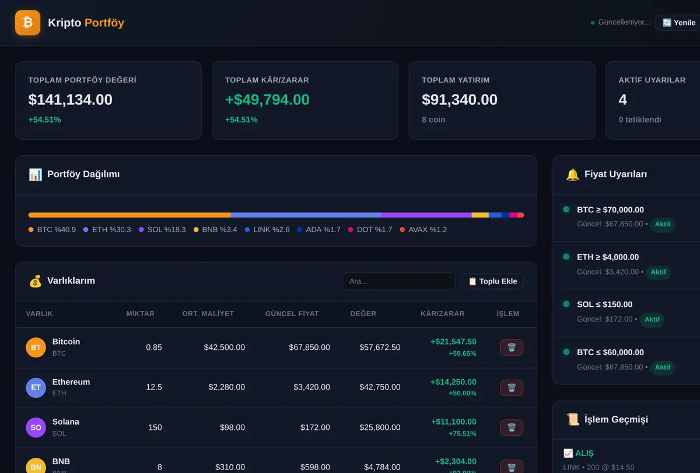Click the ORT. MALİYET column header
The height and width of the screenshot is (473, 700).
[208, 314]
